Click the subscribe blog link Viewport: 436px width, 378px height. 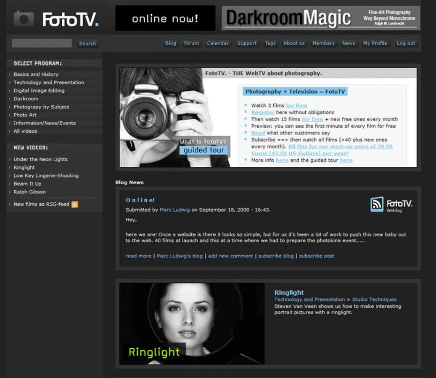point(276,255)
